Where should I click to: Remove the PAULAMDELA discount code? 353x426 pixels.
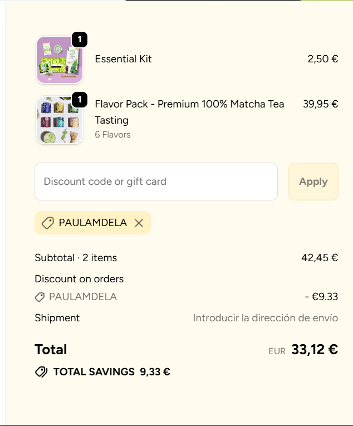pyautogui.click(x=139, y=223)
